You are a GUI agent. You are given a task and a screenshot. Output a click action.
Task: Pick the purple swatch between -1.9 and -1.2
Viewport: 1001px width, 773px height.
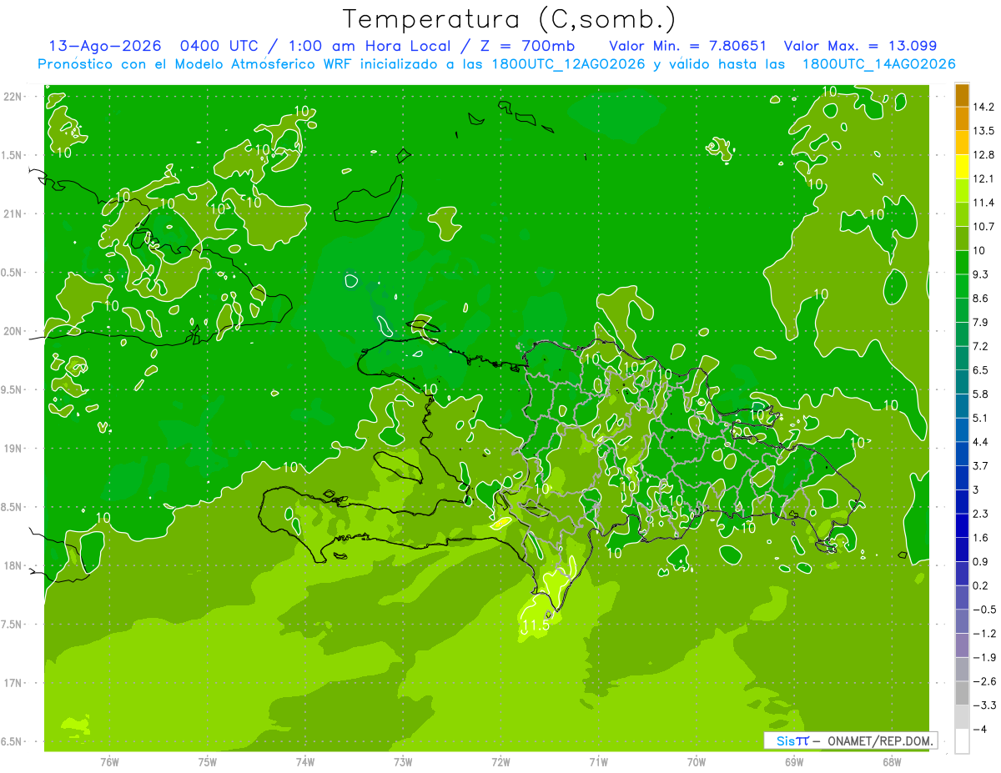coord(962,645)
